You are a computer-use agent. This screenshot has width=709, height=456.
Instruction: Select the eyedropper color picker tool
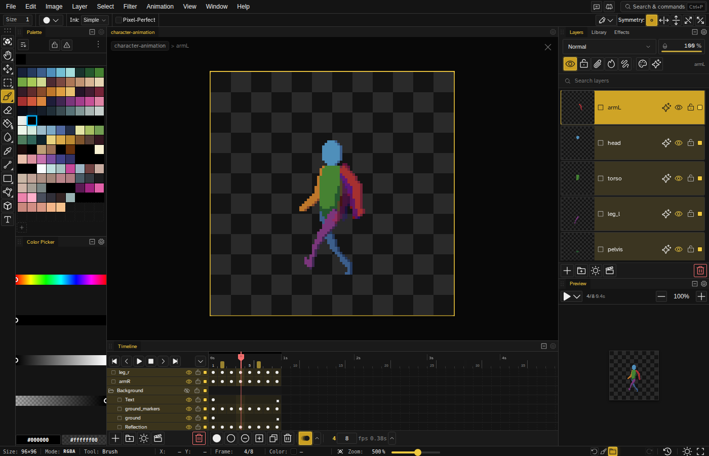tap(8, 151)
